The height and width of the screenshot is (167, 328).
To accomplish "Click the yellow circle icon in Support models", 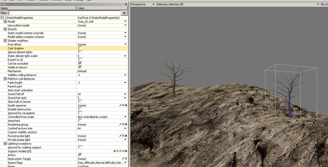I will 117,151.
